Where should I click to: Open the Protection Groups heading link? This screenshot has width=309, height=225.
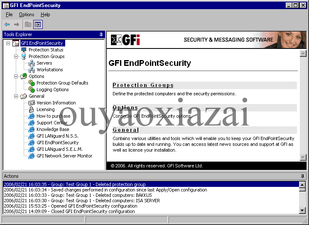click(143, 85)
